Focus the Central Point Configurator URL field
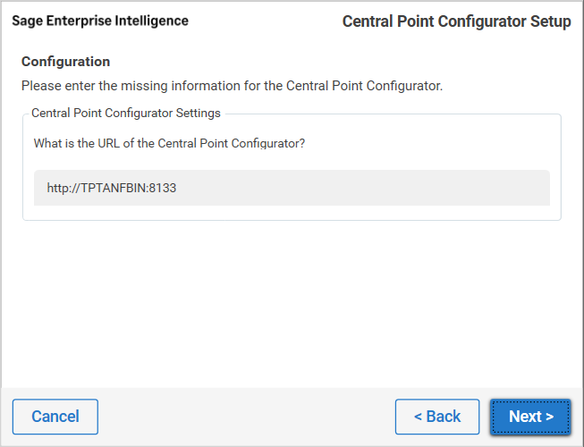This screenshot has width=584, height=447. (x=292, y=189)
